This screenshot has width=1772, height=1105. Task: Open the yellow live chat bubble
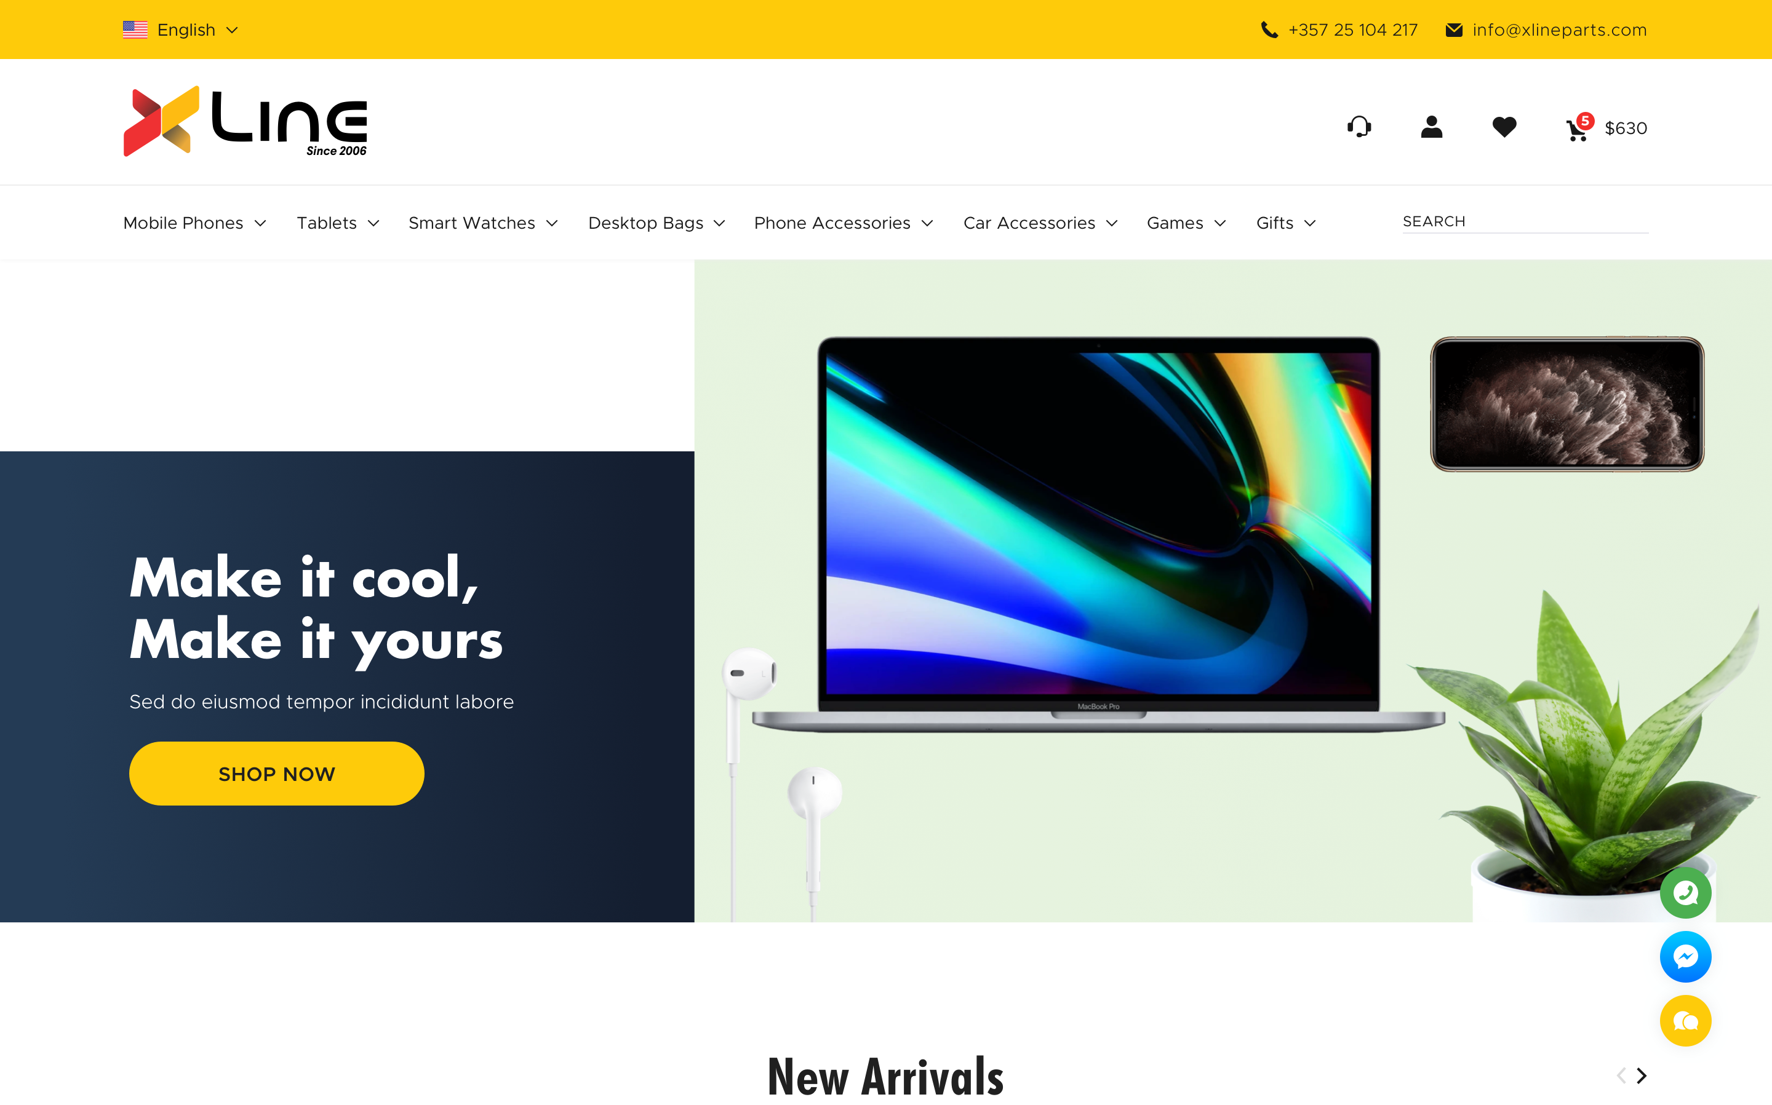[1686, 1021]
